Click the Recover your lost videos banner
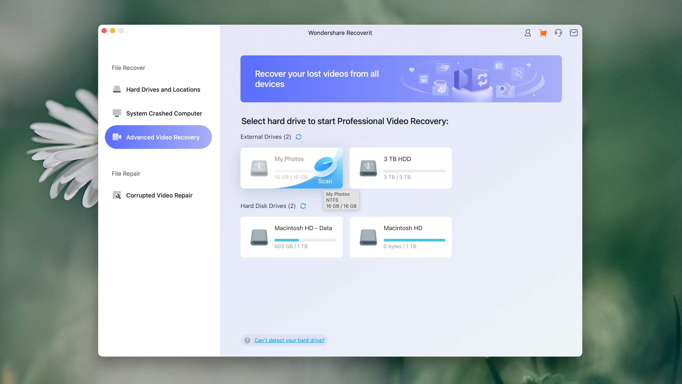The image size is (682, 384). [401, 79]
